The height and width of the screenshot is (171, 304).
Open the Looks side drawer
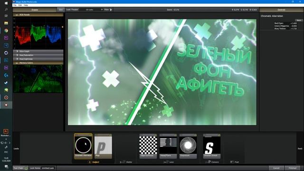click(x=16, y=149)
